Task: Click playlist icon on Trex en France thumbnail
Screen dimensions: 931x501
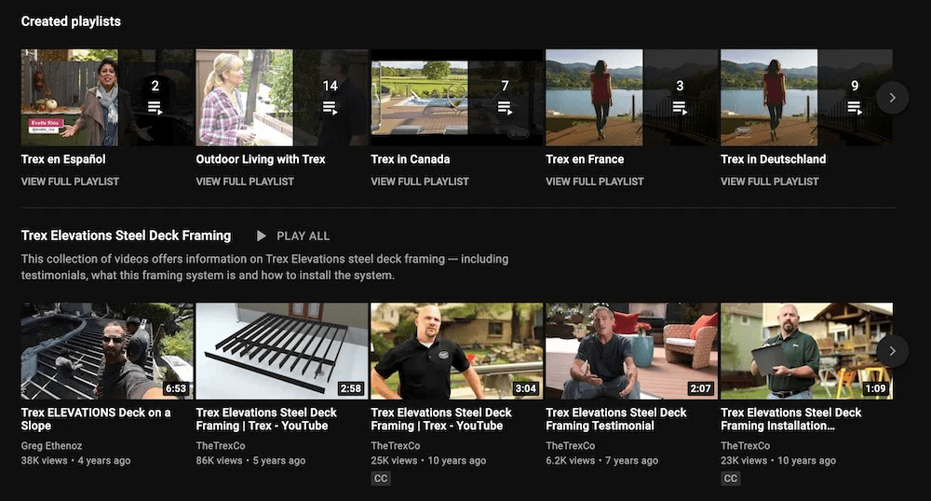Action: (680, 107)
